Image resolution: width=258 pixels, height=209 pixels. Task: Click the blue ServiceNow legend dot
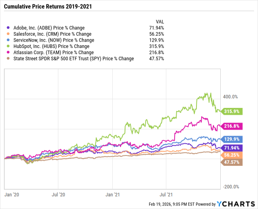(x=9, y=40)
